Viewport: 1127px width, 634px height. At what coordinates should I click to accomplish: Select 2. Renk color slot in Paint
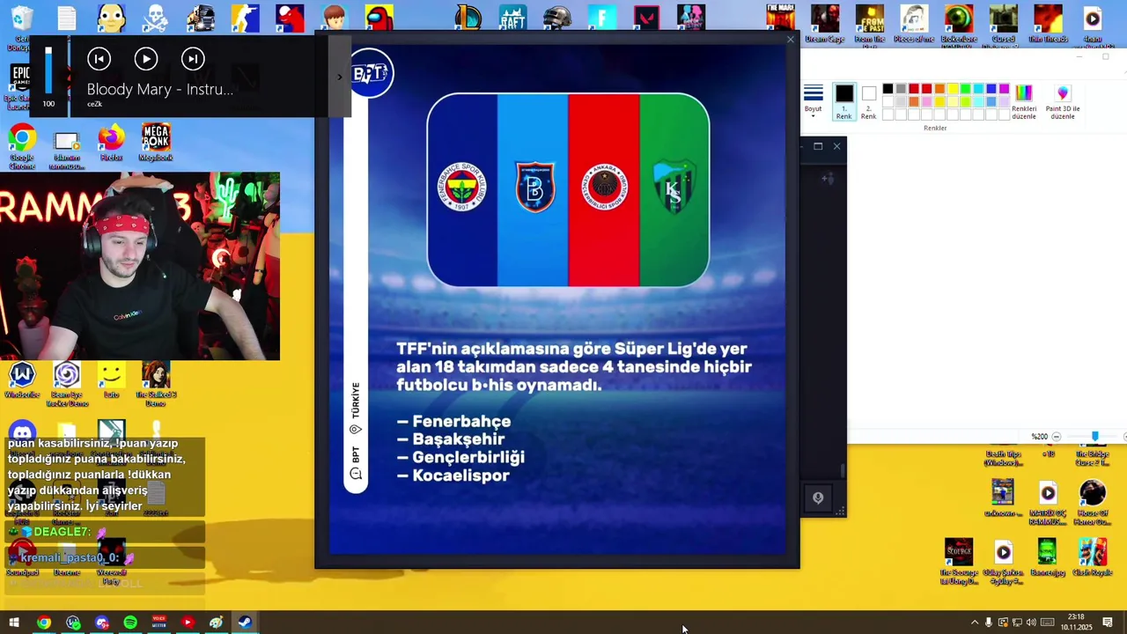pyautogui.click(x=868, y=101)
